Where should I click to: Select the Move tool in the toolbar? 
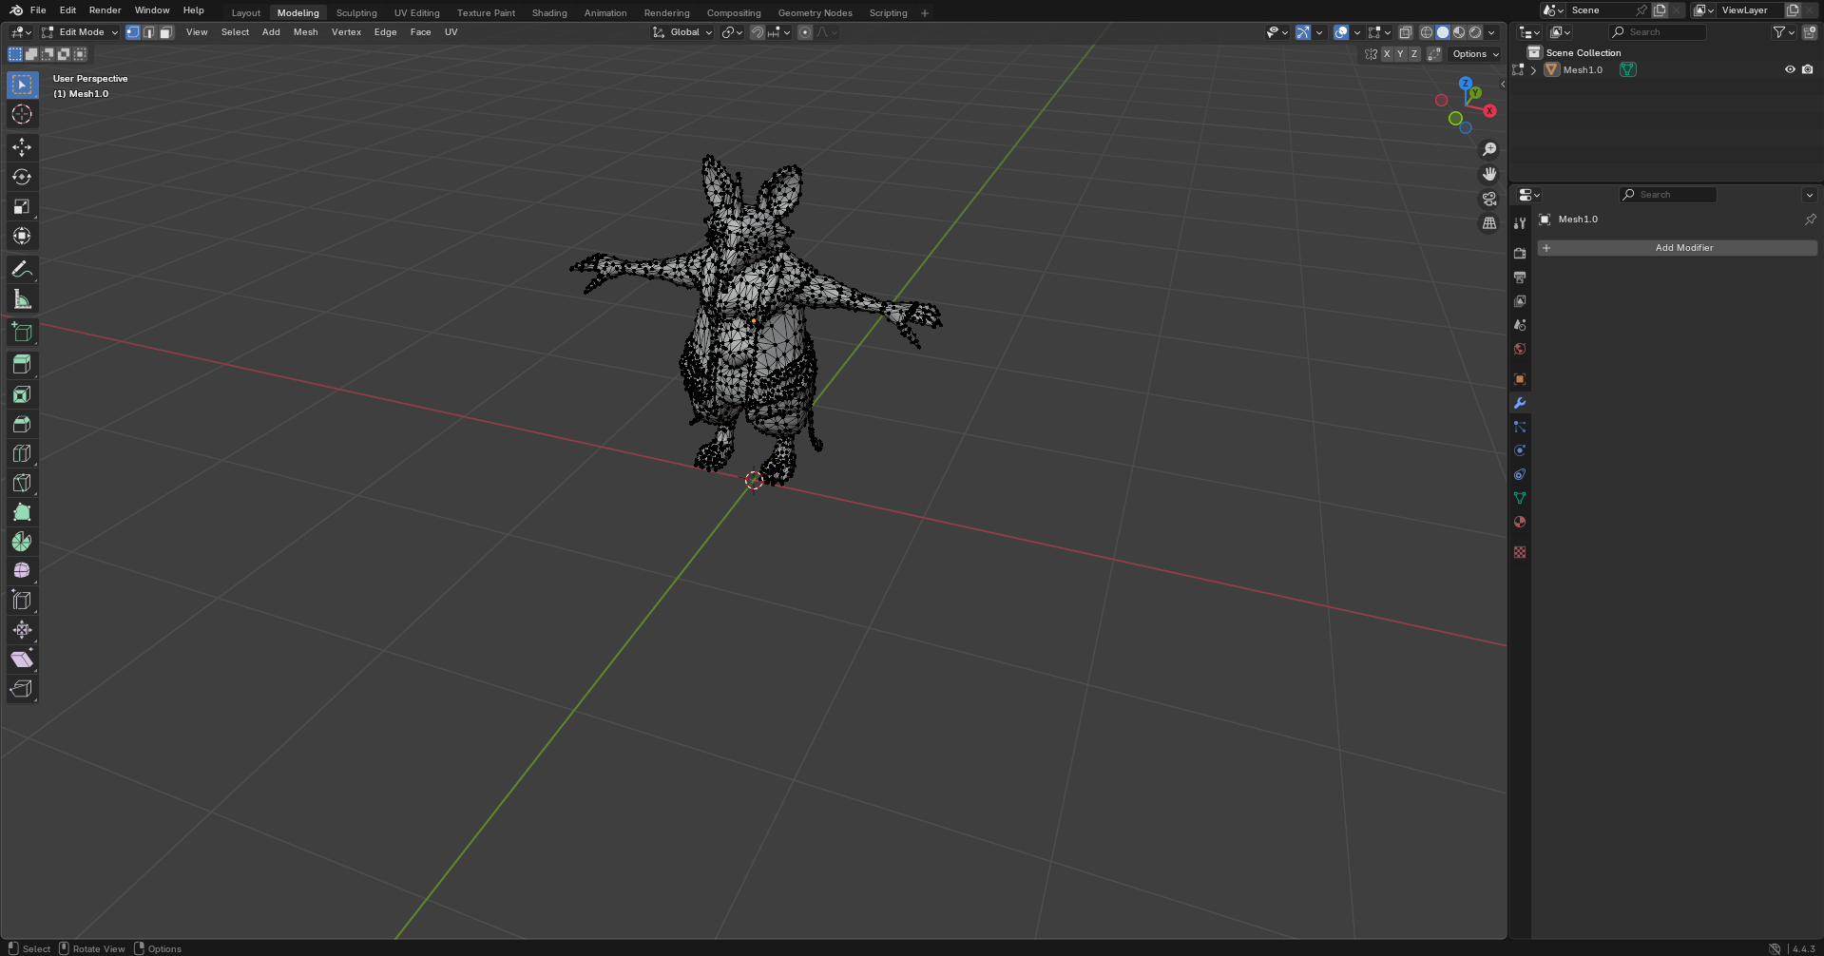coord(22,147)
